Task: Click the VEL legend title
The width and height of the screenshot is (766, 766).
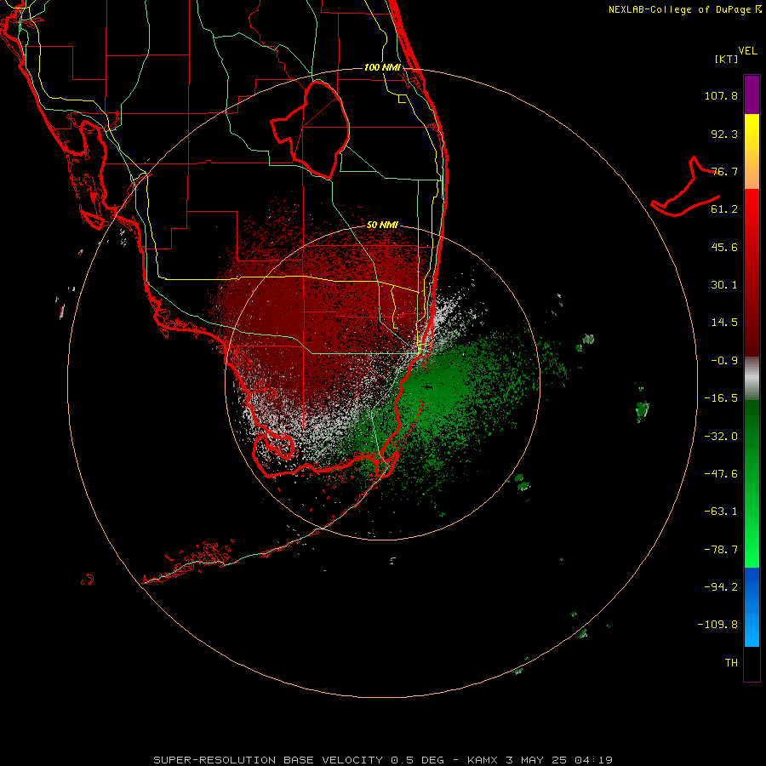Action: [747, 51]
